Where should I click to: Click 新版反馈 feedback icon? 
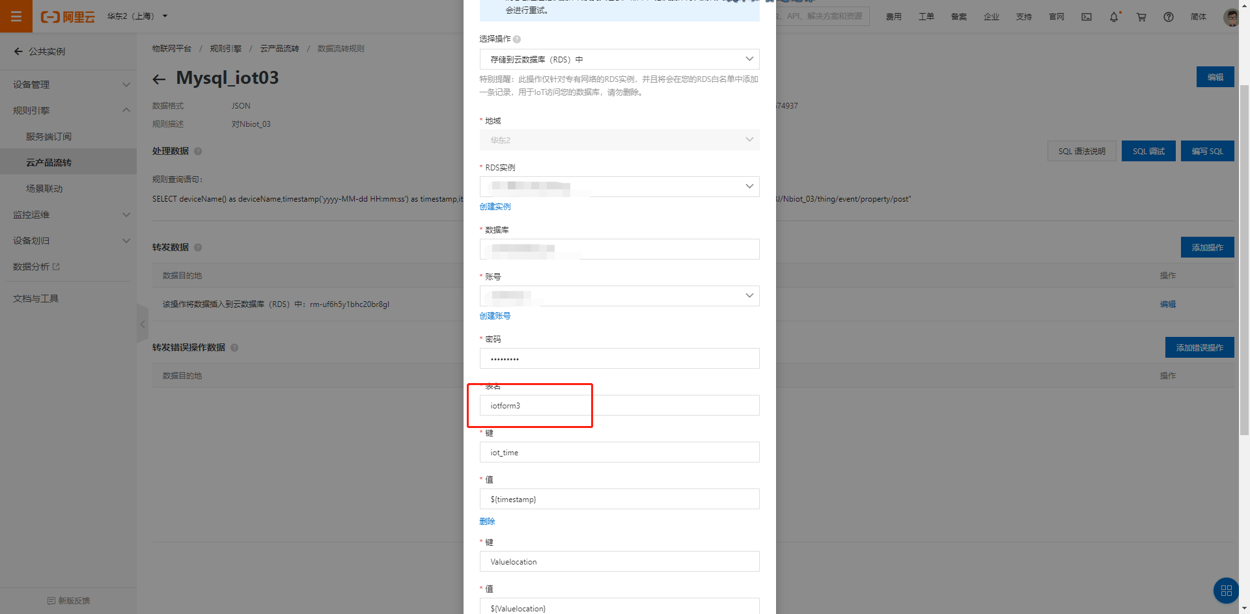(x=51, y=601)
